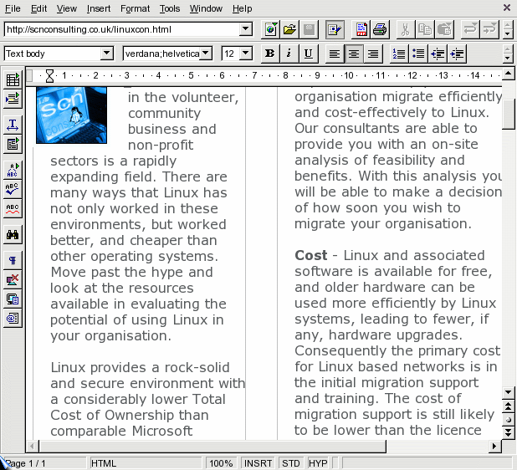
Task: Click the Redo arrow icon
Action: 489,29
